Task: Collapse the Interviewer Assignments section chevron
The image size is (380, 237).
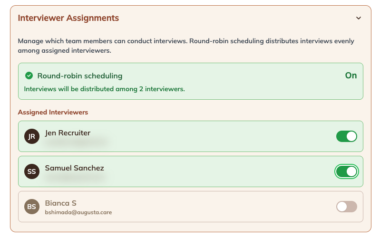Action: pos(359,18)
